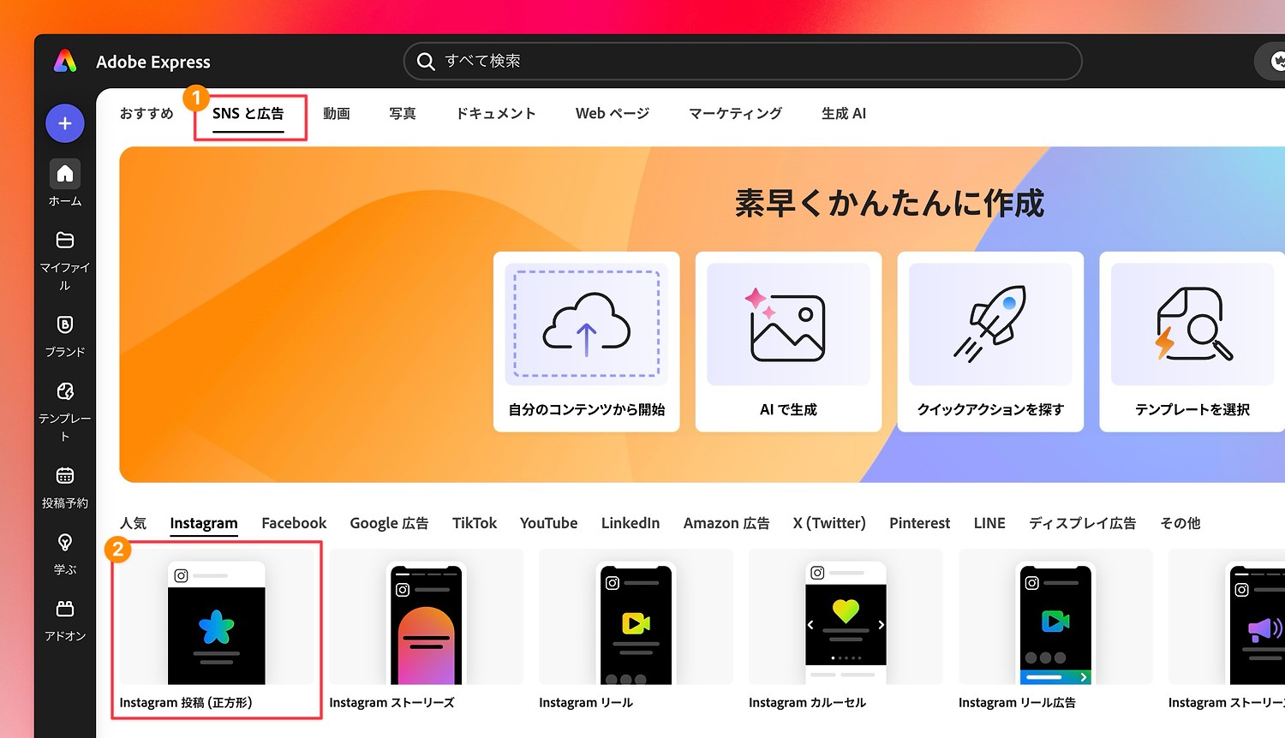Open the Learn lightbulb icon
Screen dimensions: 1285x738
pos(65,543)
